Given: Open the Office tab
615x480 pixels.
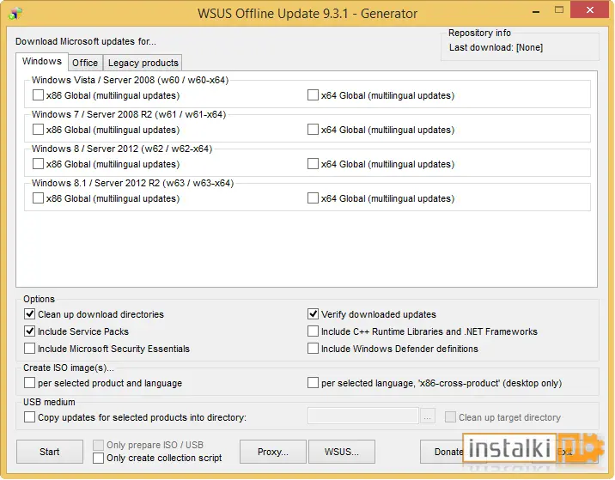Looking at the screenshot, I should (x=85, y=63).
